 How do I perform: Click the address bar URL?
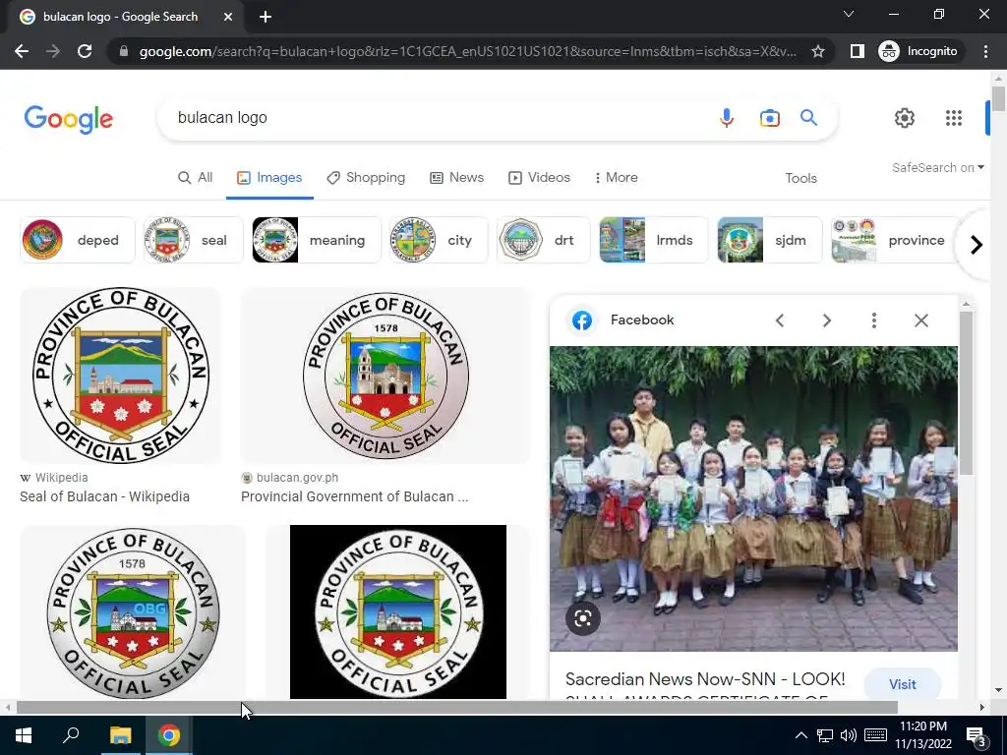click(468, 51)
